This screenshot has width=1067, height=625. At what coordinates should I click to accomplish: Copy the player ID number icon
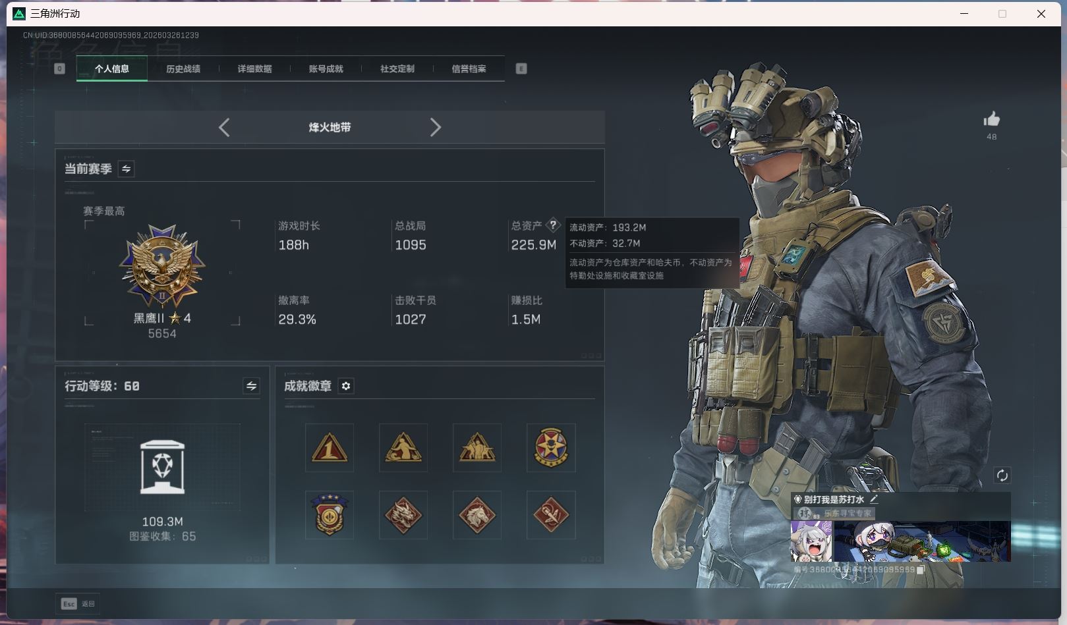tap(921, 570)
